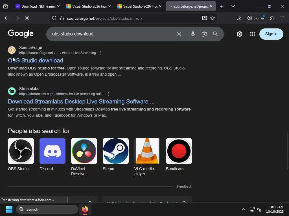Open the Google apps grid
289x216 pixels.
coord(253,34)
